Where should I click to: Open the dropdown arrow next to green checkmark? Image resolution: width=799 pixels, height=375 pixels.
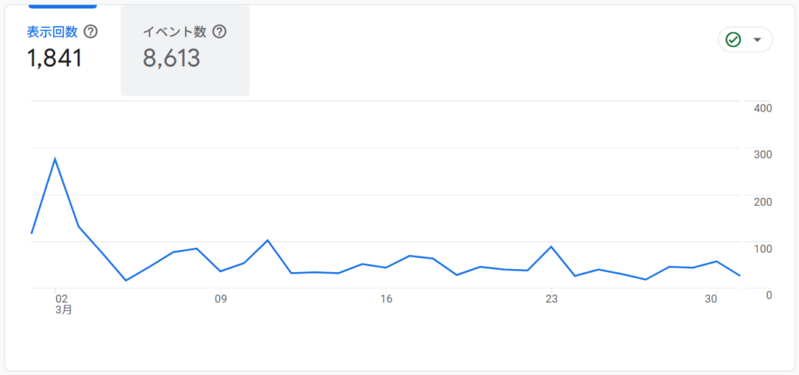point(757,40)
